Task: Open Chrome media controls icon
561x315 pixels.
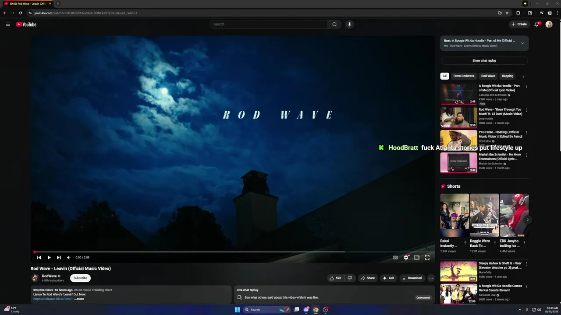Action: [x=542, y=13]
